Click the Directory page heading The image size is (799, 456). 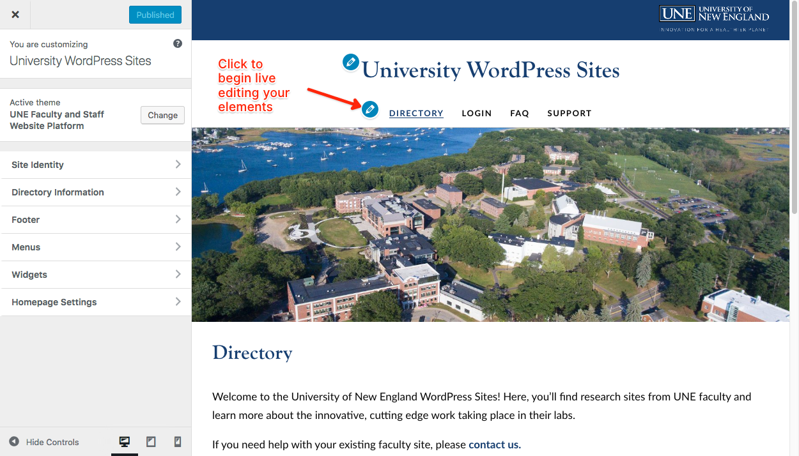coord(252,353)
